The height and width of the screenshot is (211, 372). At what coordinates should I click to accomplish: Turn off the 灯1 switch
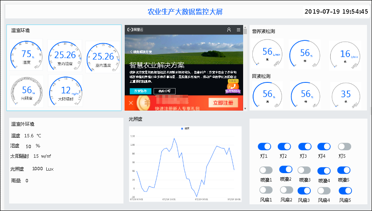coord(264,146)
